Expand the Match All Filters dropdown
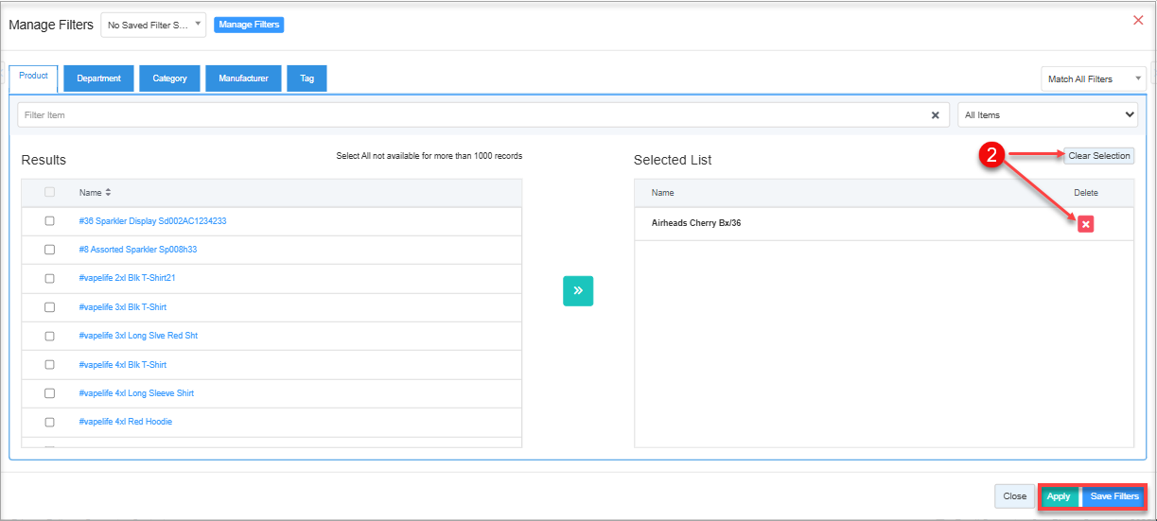 [1093, 79]
